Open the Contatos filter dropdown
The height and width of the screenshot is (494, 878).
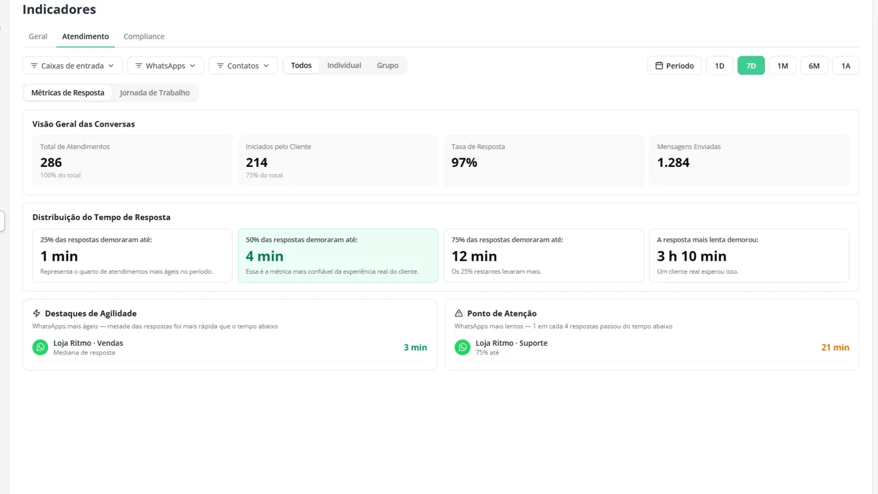tap(243, 65)
